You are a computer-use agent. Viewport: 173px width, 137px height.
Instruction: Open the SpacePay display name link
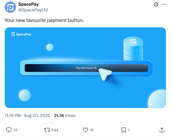coord(28,4)
